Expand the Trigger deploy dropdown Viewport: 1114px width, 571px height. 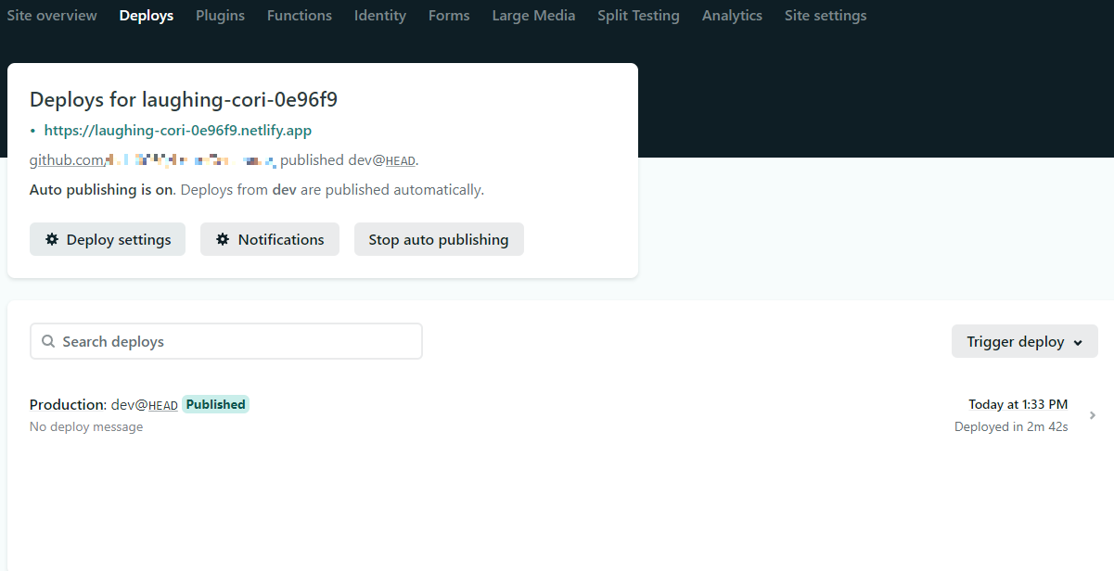point(1025,341)
